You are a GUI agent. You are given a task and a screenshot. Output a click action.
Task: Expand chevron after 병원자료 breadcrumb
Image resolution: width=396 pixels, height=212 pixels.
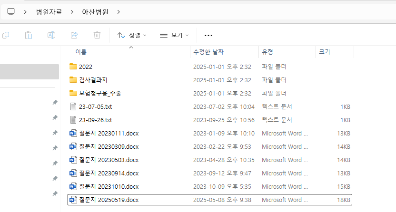coord(72,12)
